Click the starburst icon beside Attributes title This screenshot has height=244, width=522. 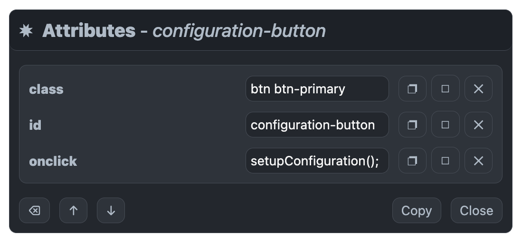pyautogui.click(x=26, y=30)
